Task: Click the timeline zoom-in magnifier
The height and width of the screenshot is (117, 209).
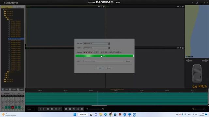Action: point(103,109)
